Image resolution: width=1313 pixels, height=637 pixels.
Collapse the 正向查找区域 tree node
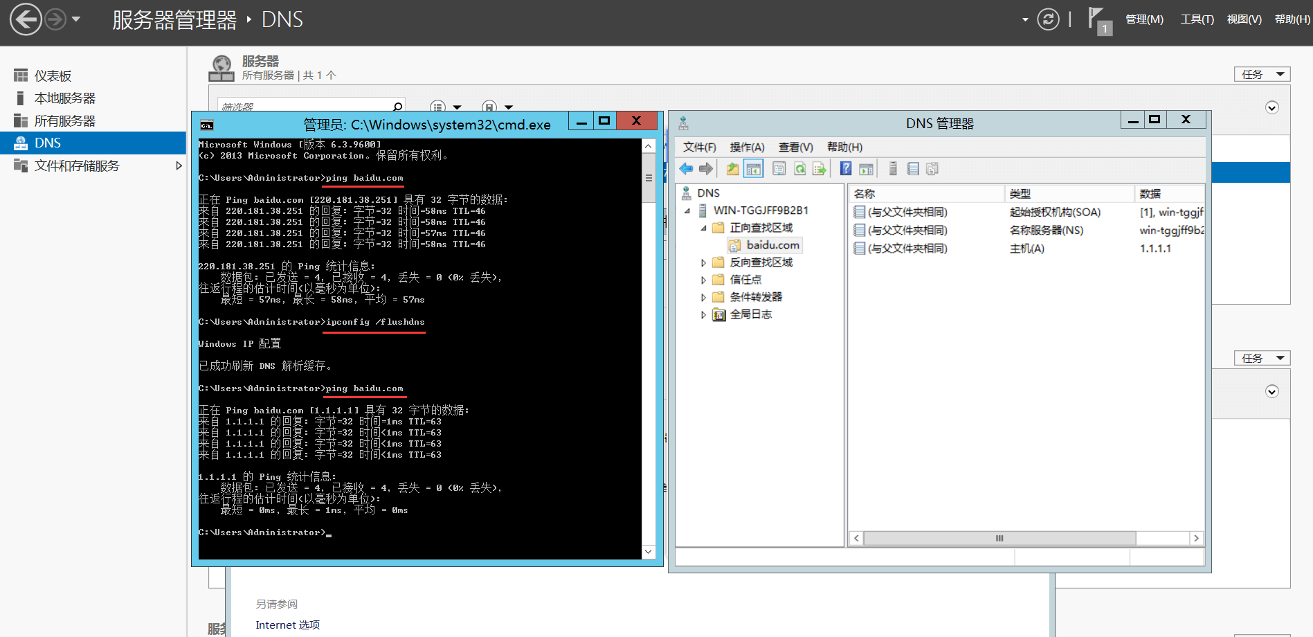(703, 228)
